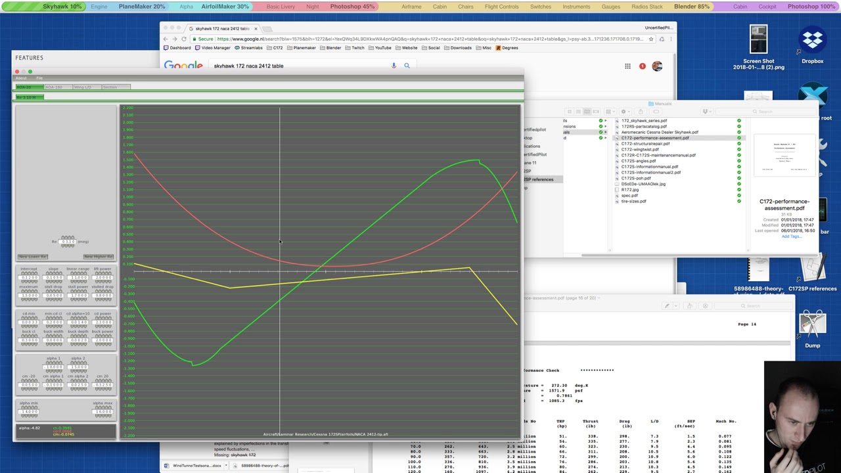Open the Finder action gear dropdown
Viewport: 841px width, 473px height.
click(625, 112)
